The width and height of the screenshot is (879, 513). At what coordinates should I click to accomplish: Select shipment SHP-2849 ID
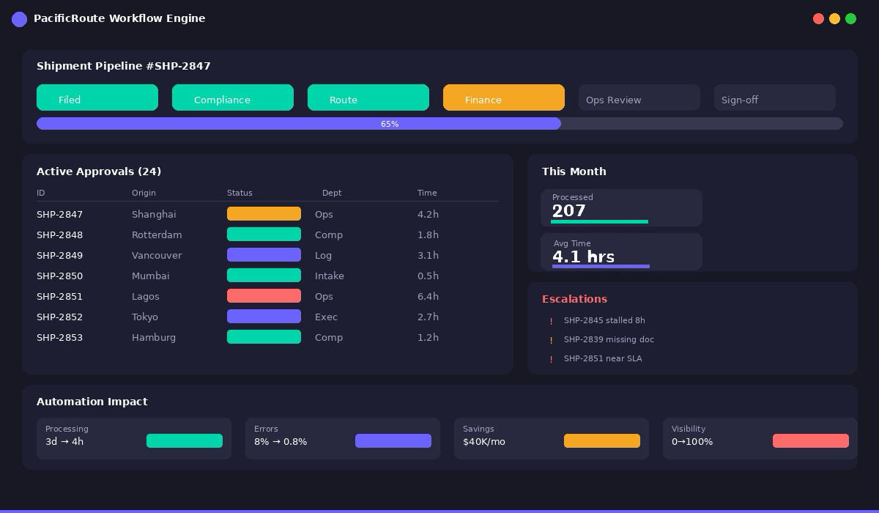(59, 256)
